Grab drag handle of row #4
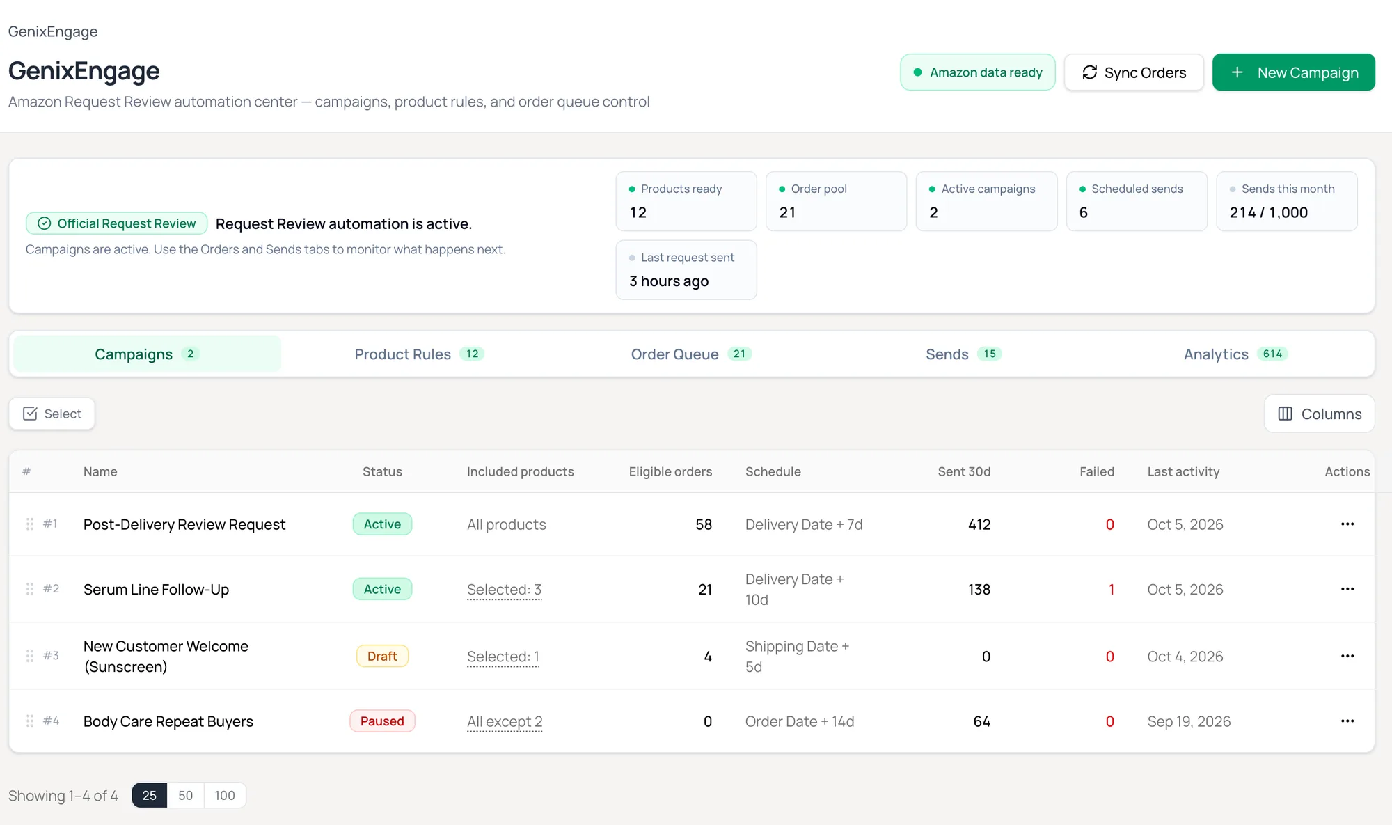 [30, 721]
